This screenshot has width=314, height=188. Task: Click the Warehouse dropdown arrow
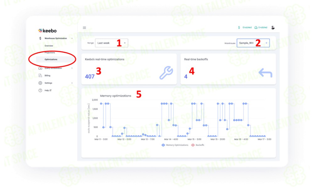click(266, 43)
